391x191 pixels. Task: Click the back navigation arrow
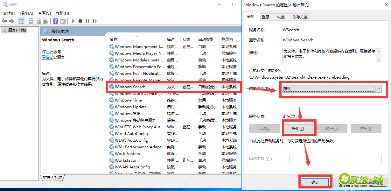coord(4,21)
